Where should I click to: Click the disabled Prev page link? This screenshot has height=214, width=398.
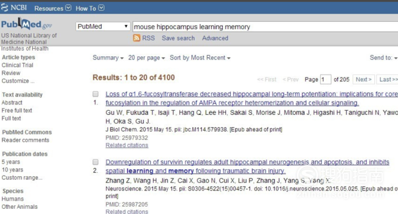290,79
